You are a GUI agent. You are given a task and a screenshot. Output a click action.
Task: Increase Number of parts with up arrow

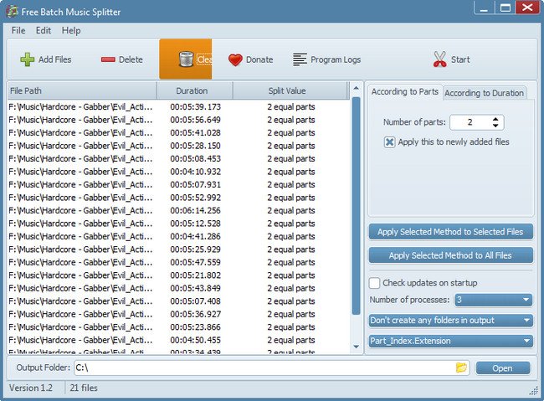(495, 119)
